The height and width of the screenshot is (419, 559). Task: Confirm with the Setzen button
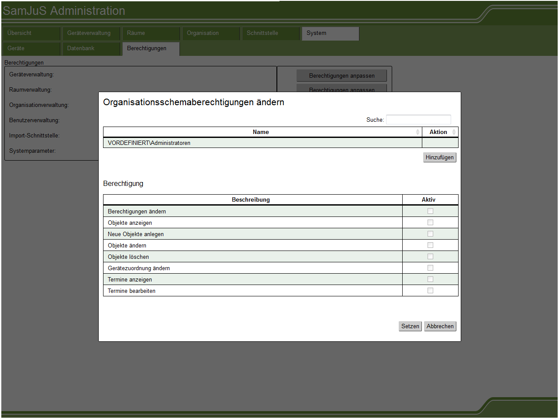(x=410, y=326)
